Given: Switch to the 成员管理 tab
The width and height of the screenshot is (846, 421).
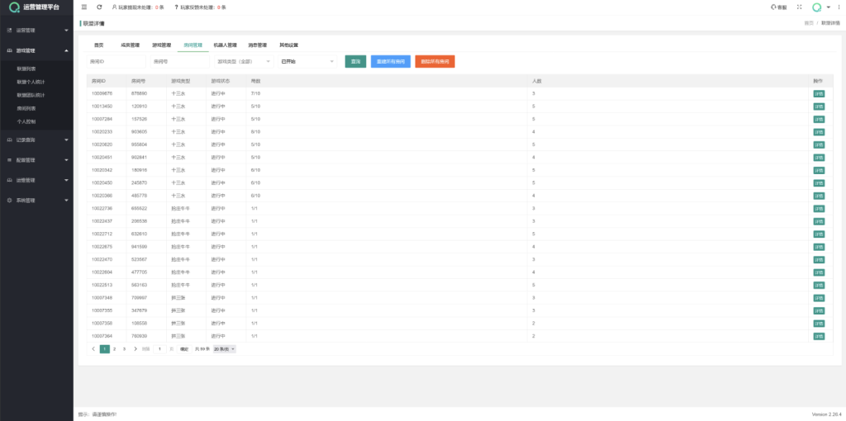Looking at the screenshot, I should pos(130,45).
